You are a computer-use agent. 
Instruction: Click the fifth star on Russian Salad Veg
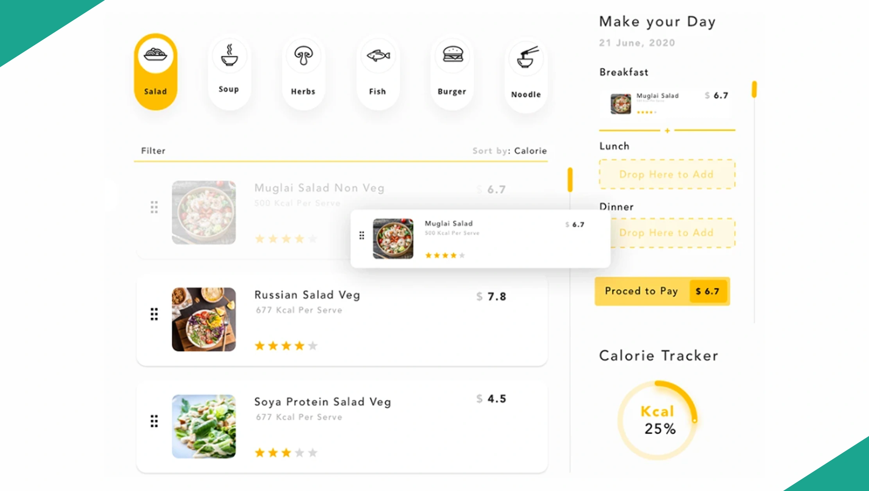(x=313, y=346)
